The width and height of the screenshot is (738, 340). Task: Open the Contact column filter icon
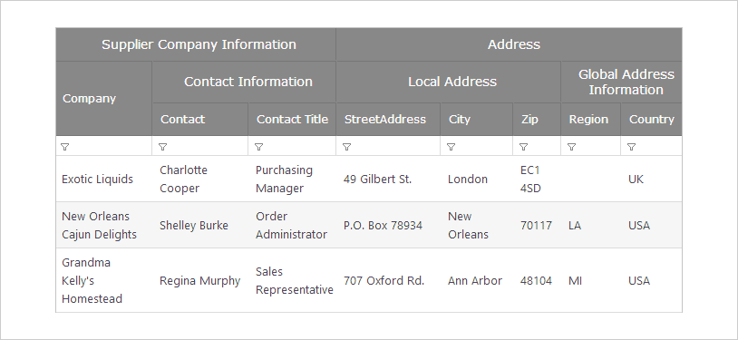162,147
